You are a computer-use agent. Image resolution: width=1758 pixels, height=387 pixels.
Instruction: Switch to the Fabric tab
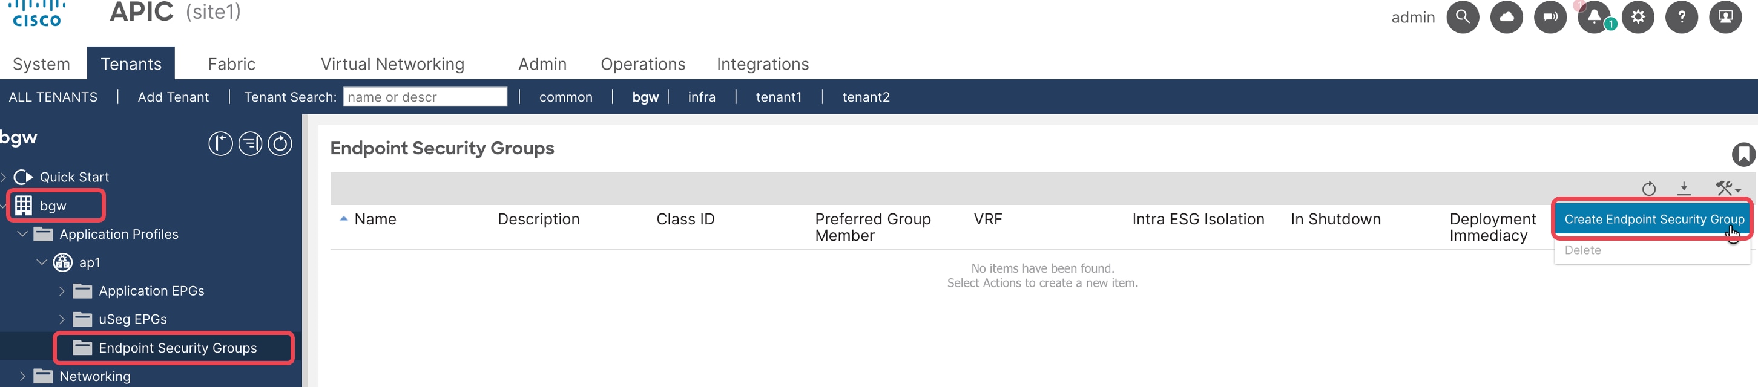point(231,64)
